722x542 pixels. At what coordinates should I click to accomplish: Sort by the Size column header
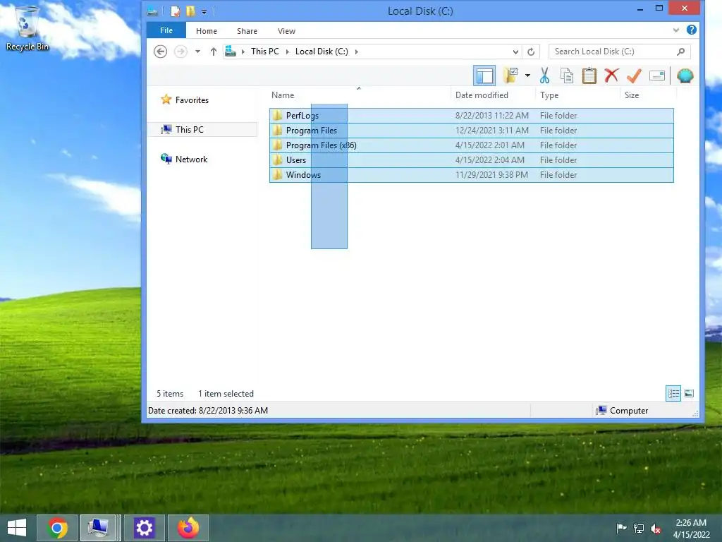tap(649, 95)
